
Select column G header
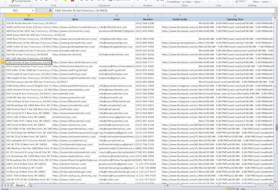(x=235, y=16)
